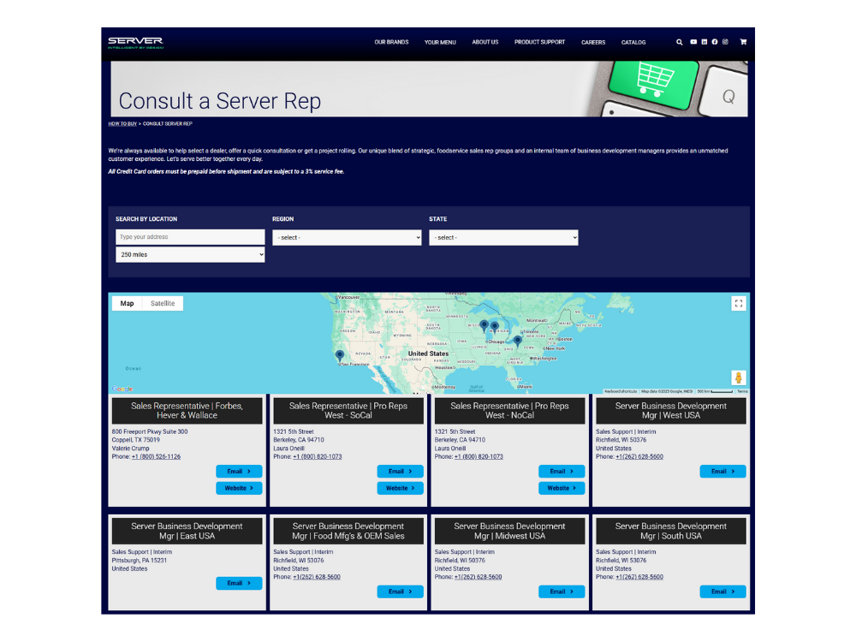Open the Forbes, Hever & Wallace website
This screenshot has width=856, height=642.
click(x=239, y=488)
